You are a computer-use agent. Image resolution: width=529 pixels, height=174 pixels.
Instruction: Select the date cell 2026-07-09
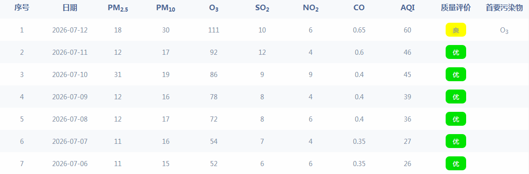point(70,97)
